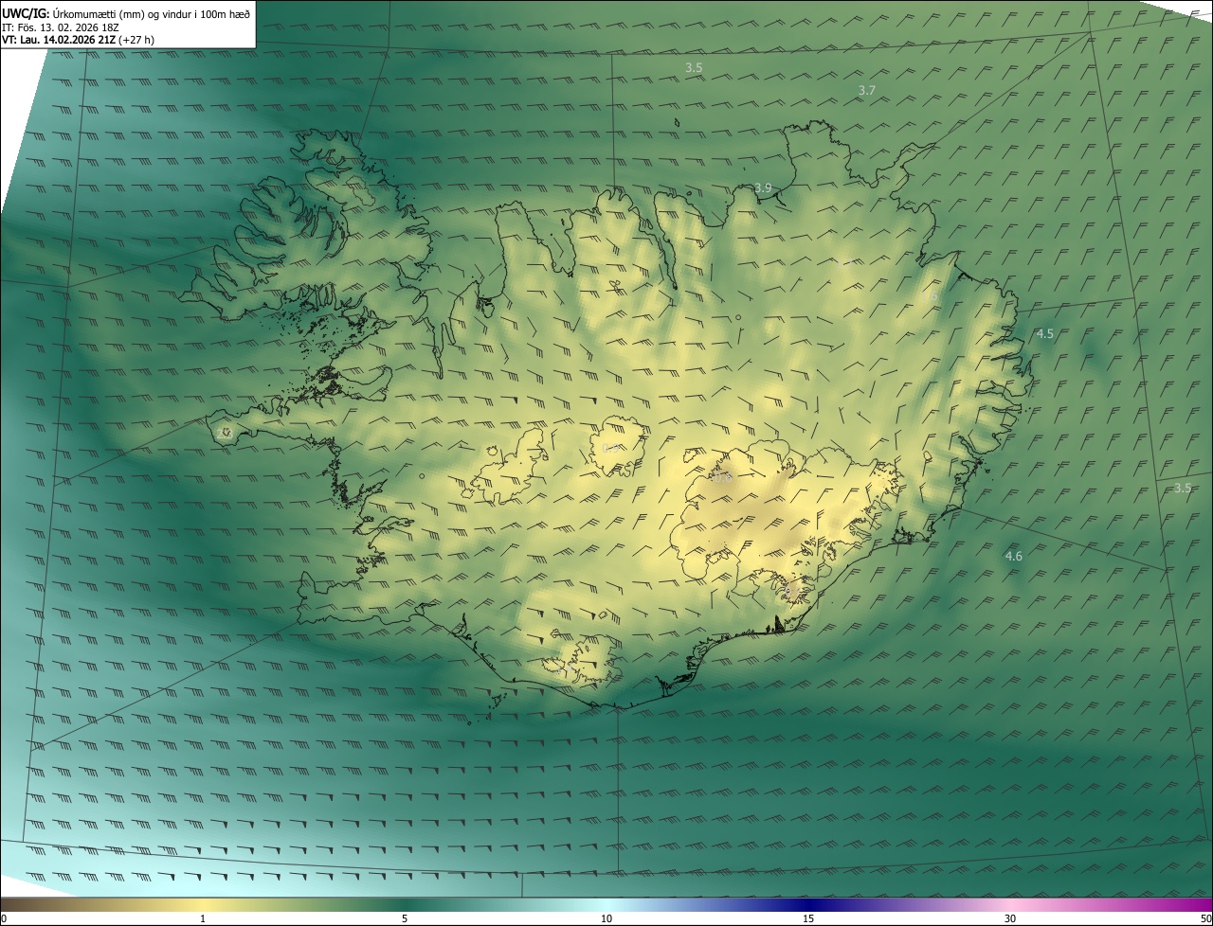
Task: Click the 15 tick label on colour scale
Action: click(808, 918)
